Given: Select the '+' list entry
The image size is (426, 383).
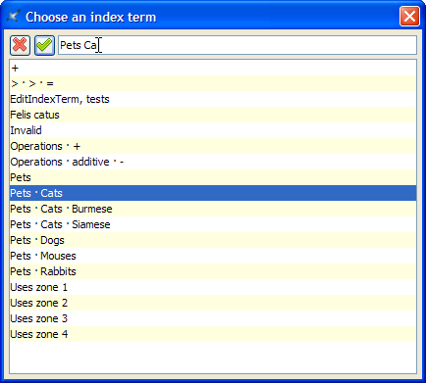Looking at the screenshot, I should [213, 68].
